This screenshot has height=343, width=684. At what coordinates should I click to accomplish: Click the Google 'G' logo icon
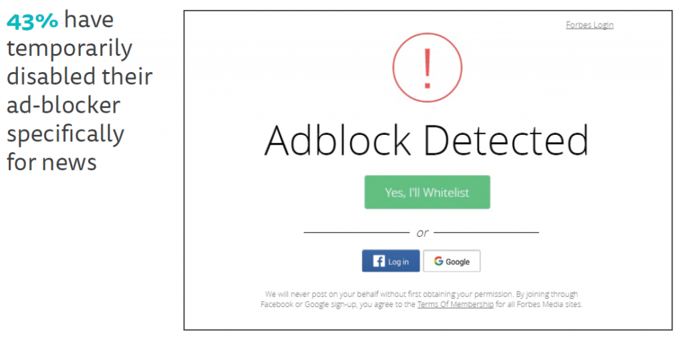pyautogui.click(x=438, y=262)
